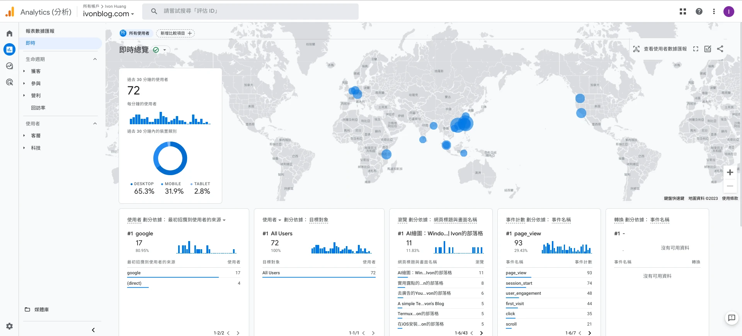Open the Help question mark icon
Image resolution: width=742 pixels, height=336 pixels.
(x=699, y=12)
